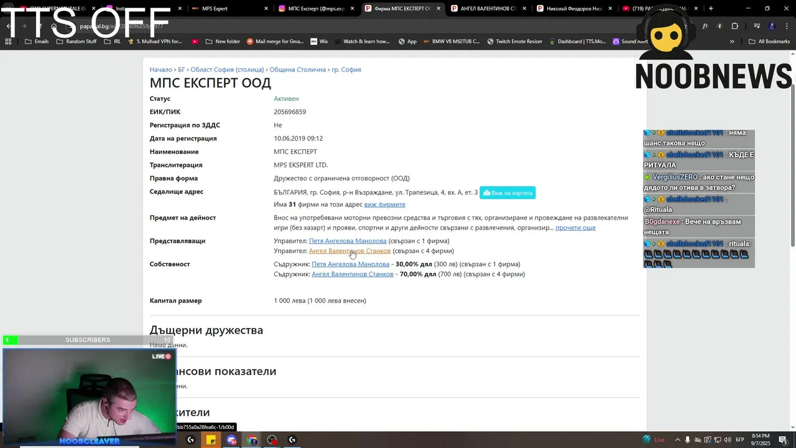Open the apps grid icon in bookmarks bar

[x=8, y=42]
